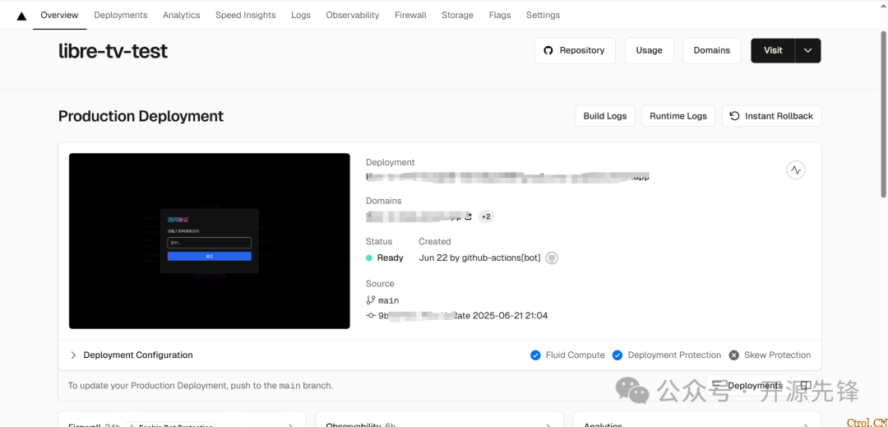The height and width of the screenshot is (427, 888).
Task: Go to the Flags tab
Action: (x=500, y=16)
